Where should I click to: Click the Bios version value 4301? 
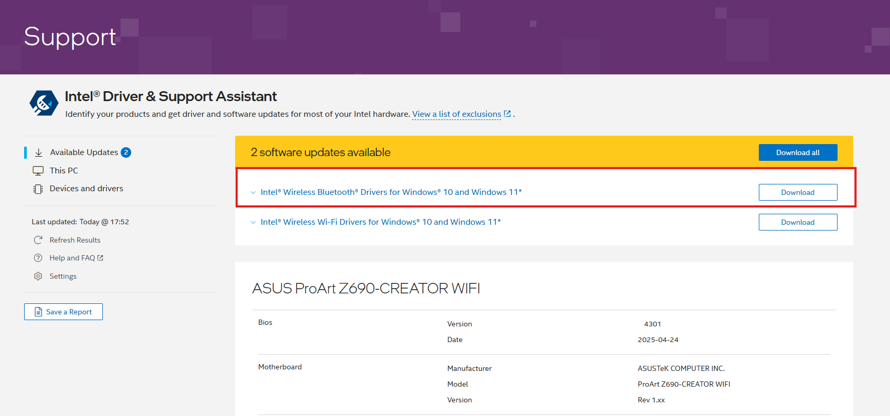tap(652, 324)
